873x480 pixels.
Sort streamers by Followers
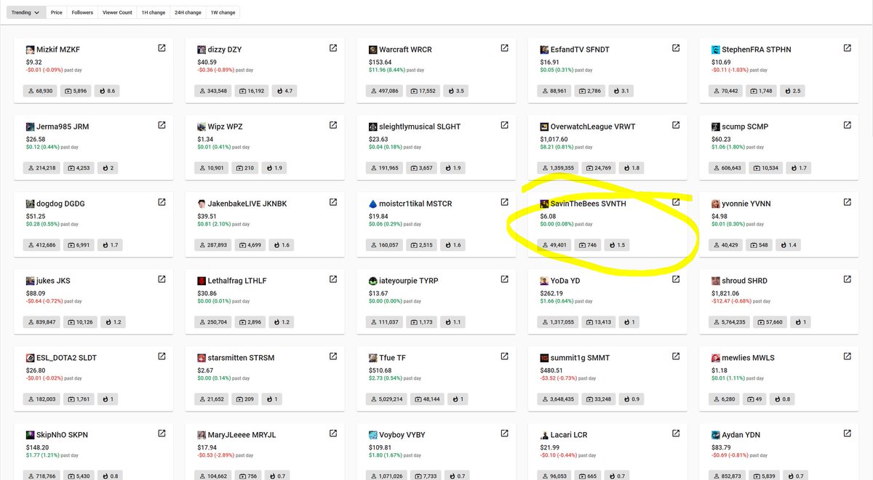(x=82, y=12)
